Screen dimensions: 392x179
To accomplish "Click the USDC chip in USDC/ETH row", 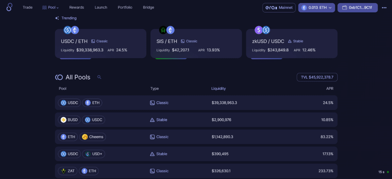I will [70, 103].
